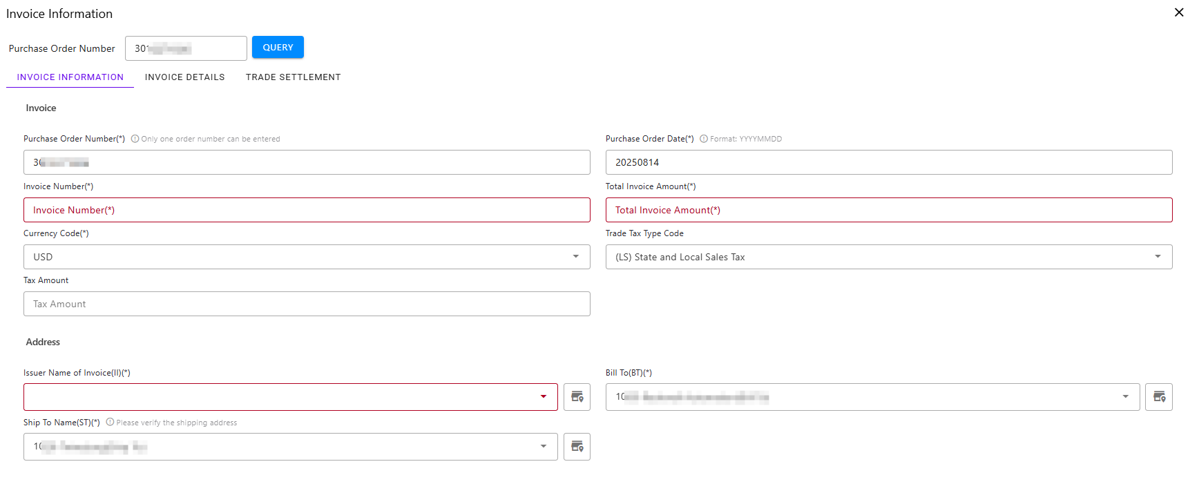Focus the Tax Amount input field

(307, 304)
